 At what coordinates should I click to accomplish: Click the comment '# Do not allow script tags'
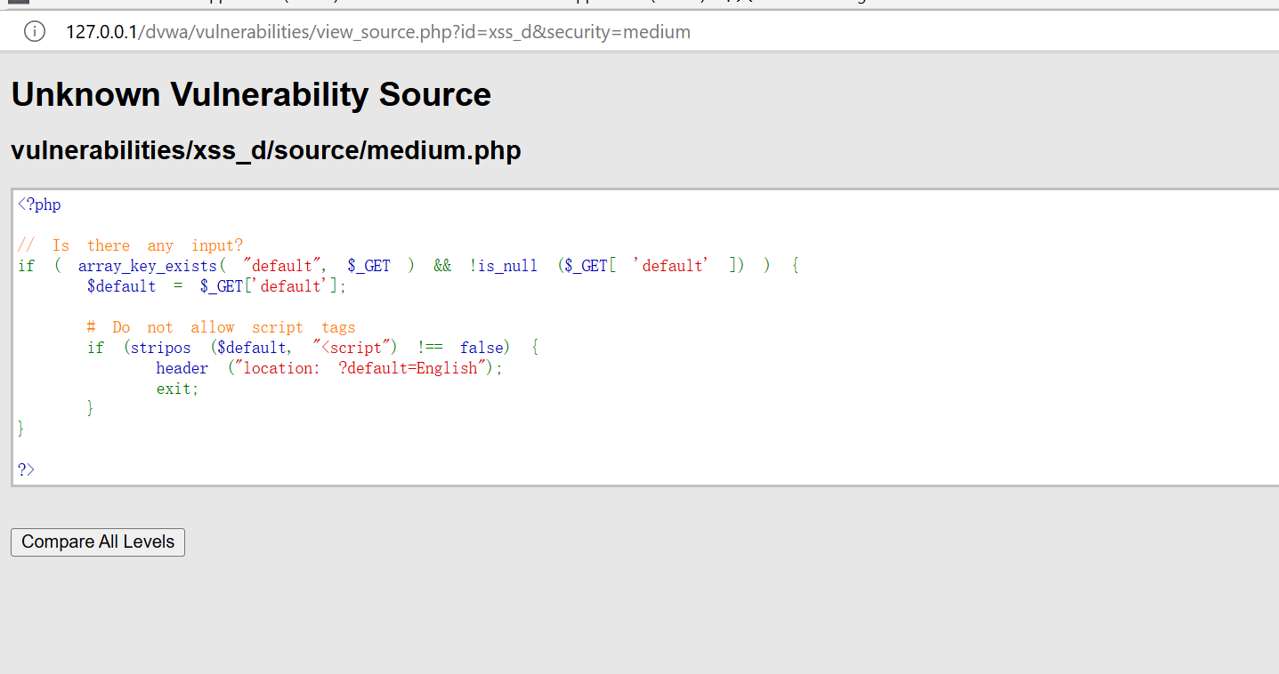(x=222, y=327)
